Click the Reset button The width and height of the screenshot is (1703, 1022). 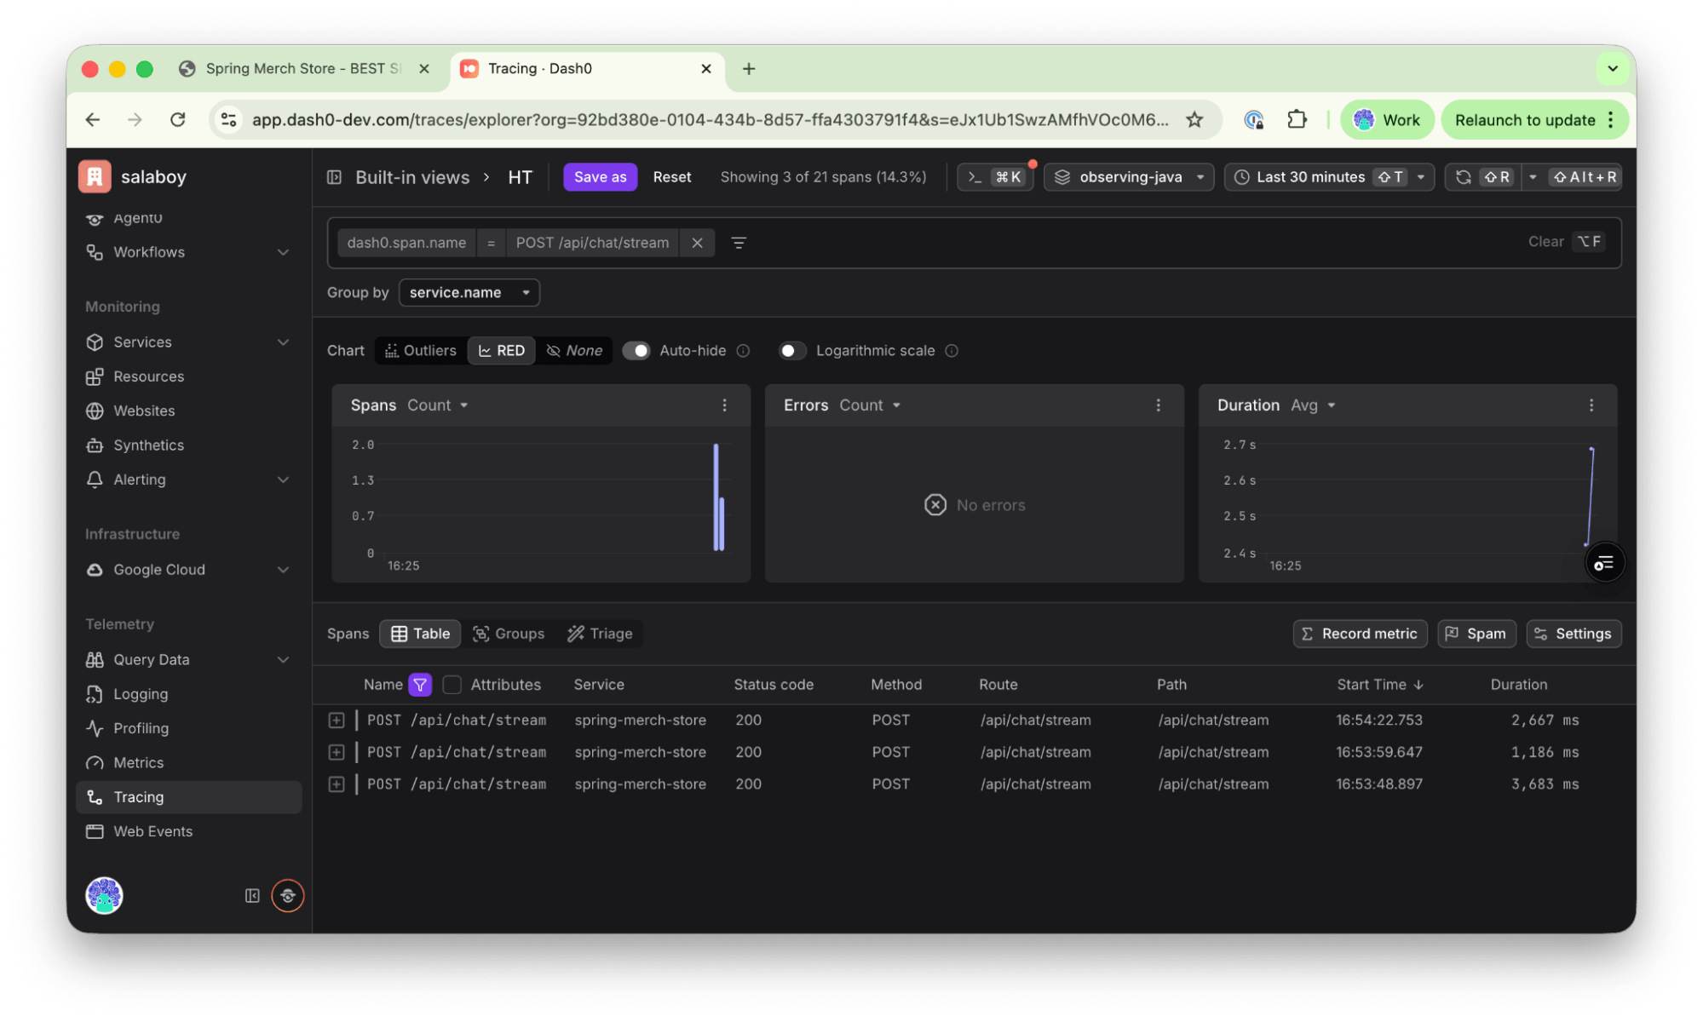pos(671,177)
